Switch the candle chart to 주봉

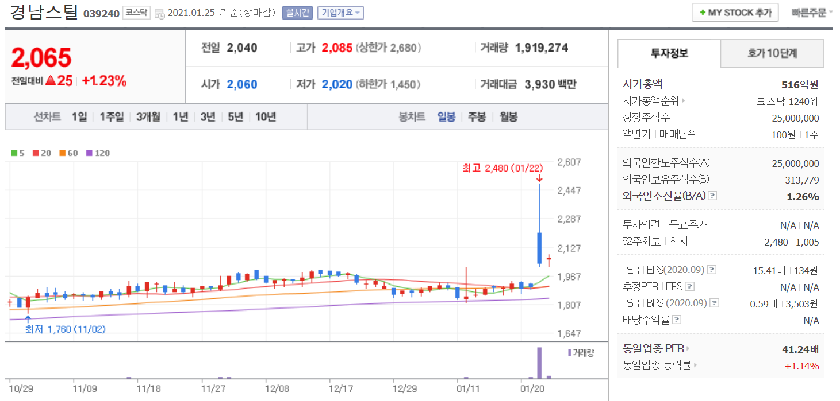(477, 117)
